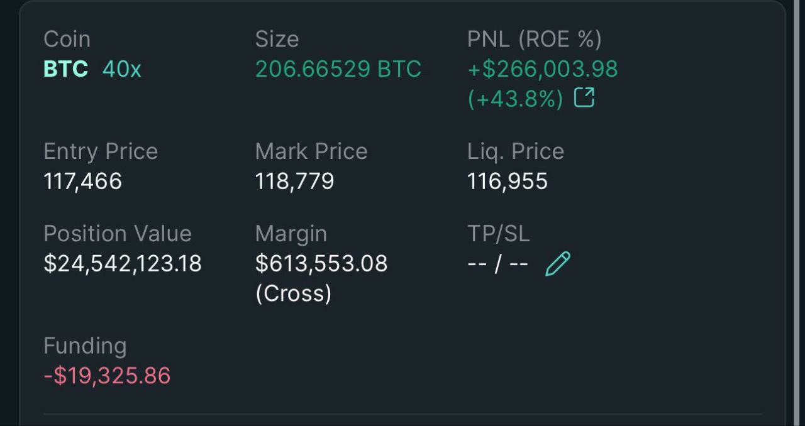This screenshot has width=805, height=426.
Task: Click the (+43.8%) ROE text
Action: tap(516, 99)
